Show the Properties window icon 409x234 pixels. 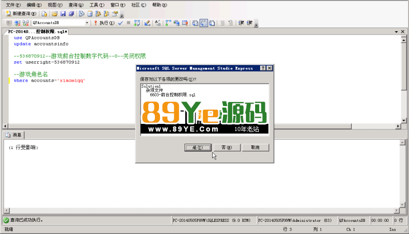point(115,14)
